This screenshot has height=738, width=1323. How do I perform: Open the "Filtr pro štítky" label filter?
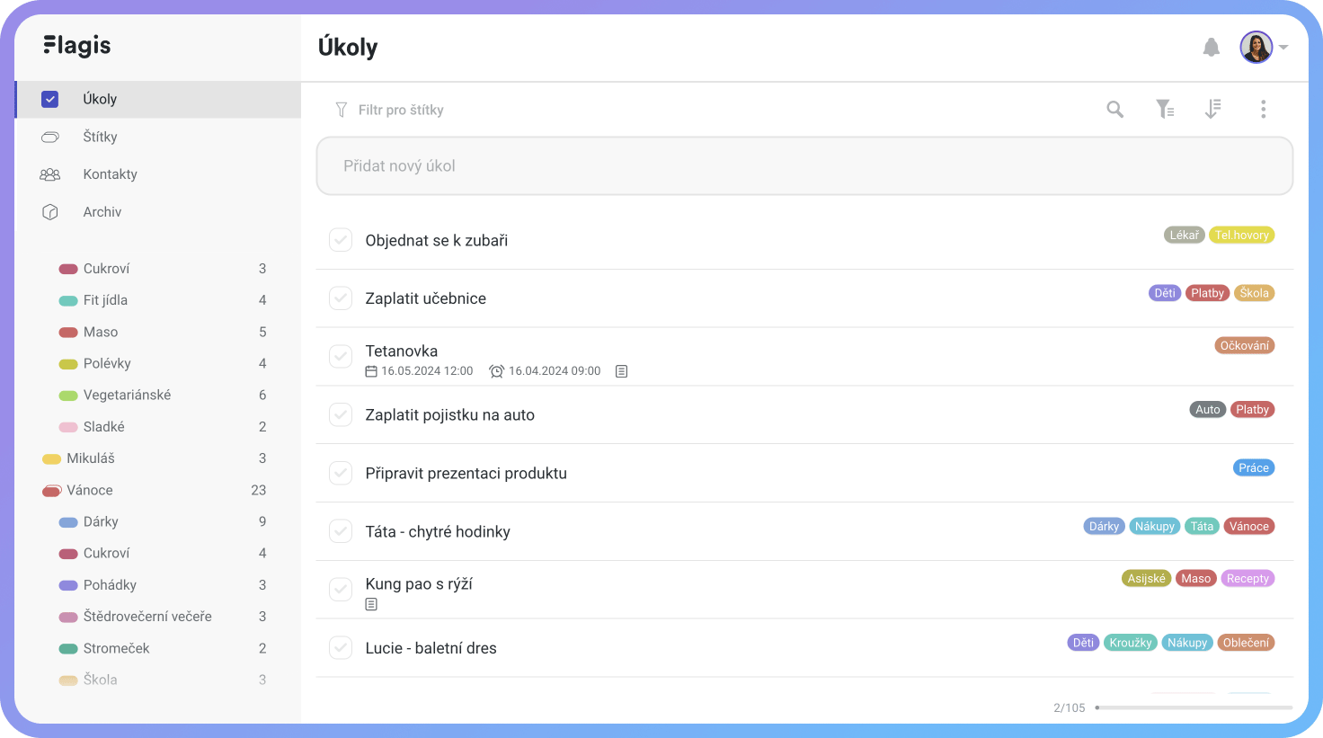click(400, 110)
